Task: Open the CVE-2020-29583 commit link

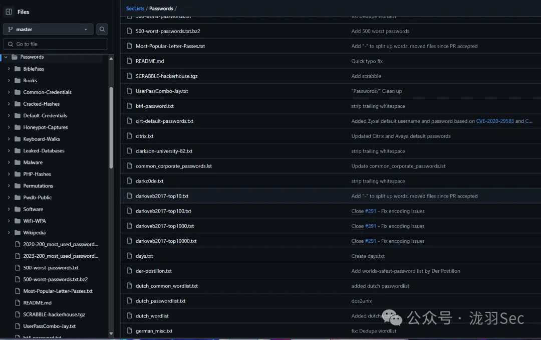Action: coord(495,121)
